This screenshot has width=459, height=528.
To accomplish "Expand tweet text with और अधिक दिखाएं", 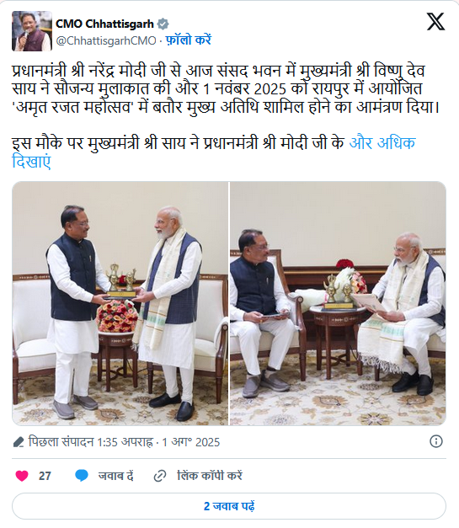I will [x=214, y=152].
